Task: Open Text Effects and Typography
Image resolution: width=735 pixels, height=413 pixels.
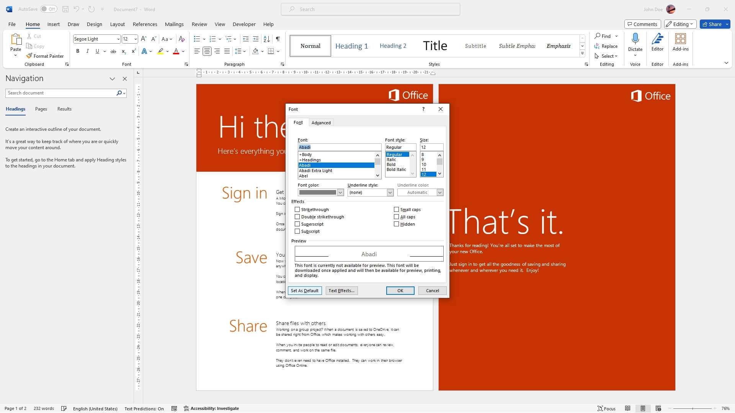Action: click(x=144, y=51)
